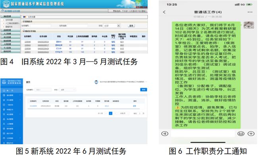Click the task name field in old system

(x=77, y=26)
